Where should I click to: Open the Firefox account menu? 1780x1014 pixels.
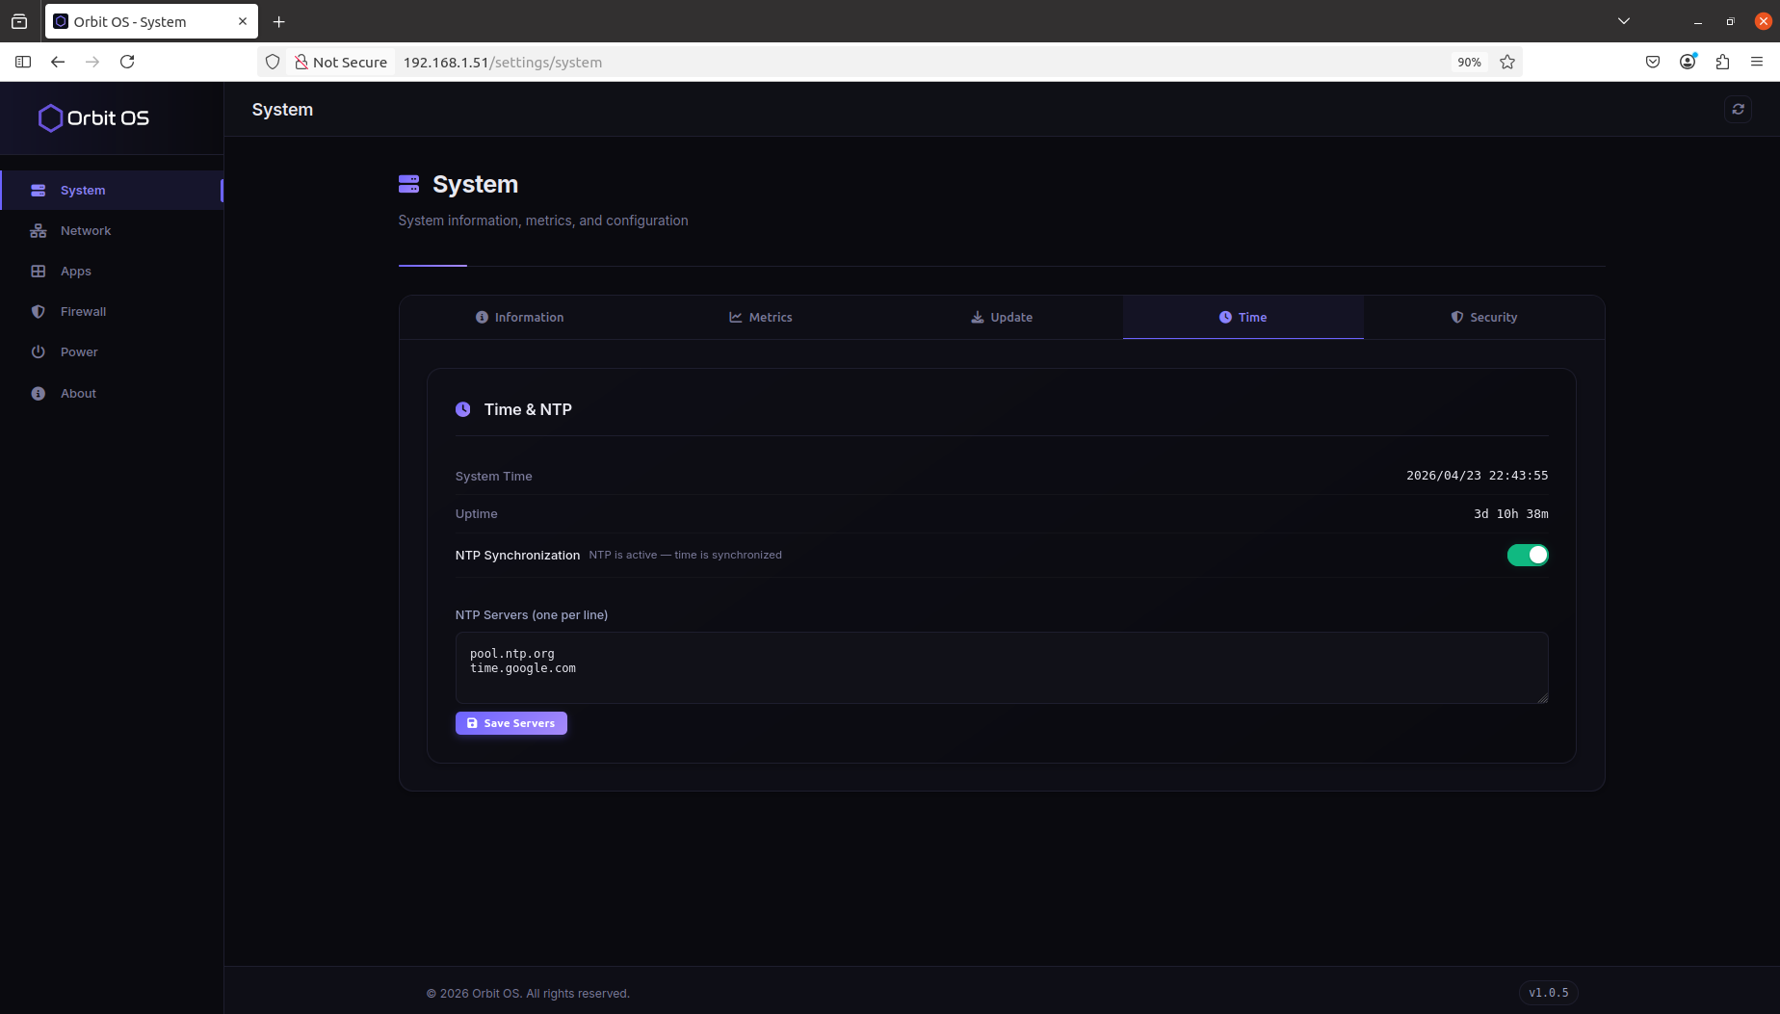point(1687,62)
